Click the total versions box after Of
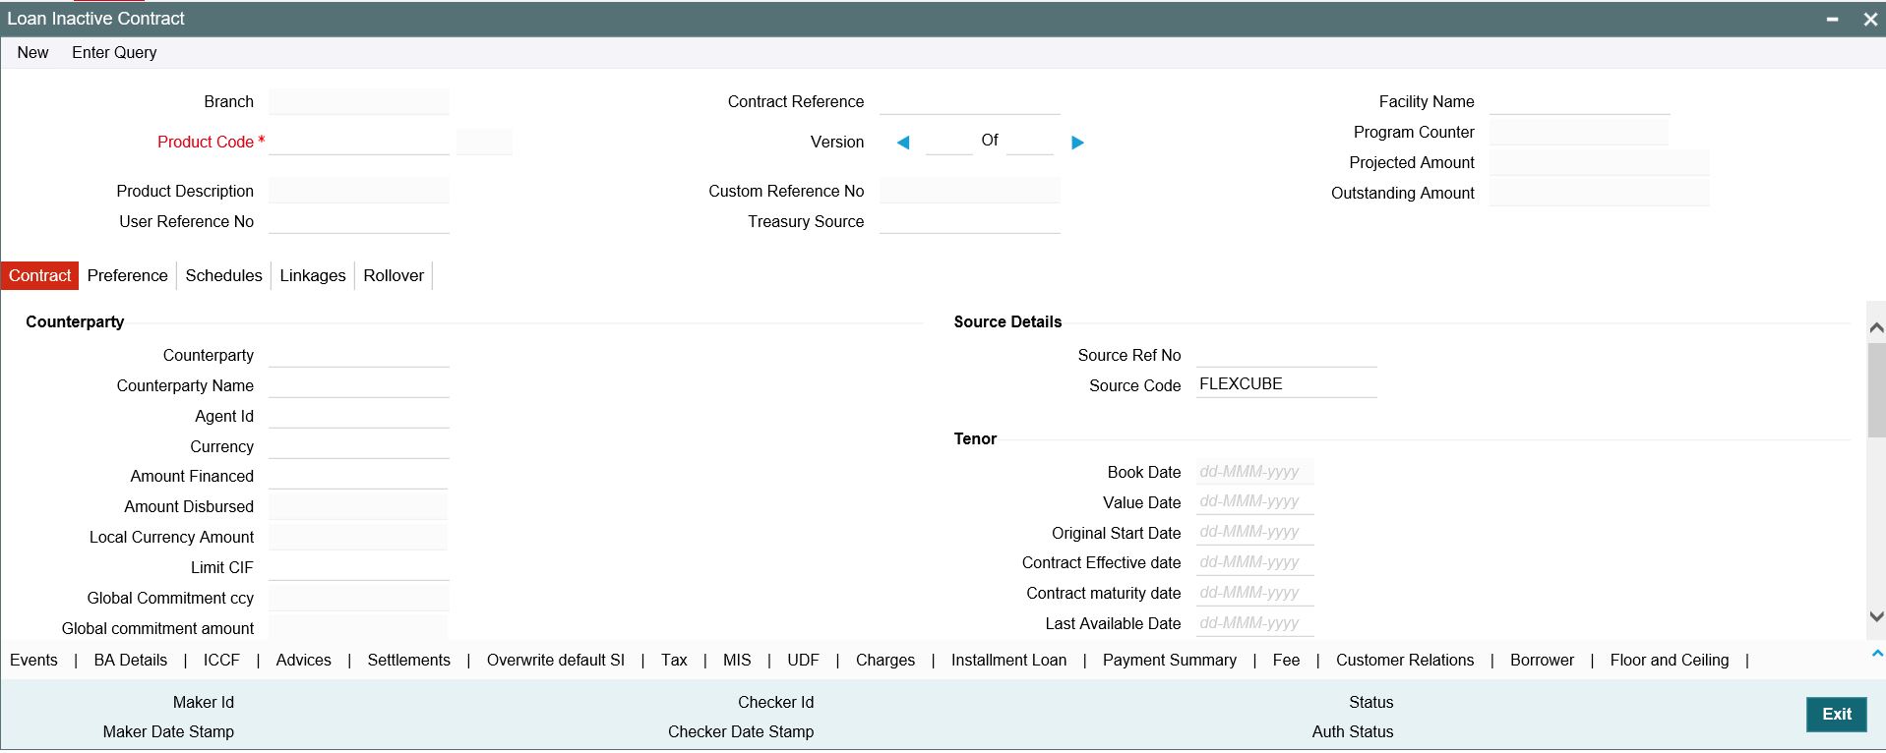The image size is (1886, 753). pyautogui.click(x=1030, y=142)
